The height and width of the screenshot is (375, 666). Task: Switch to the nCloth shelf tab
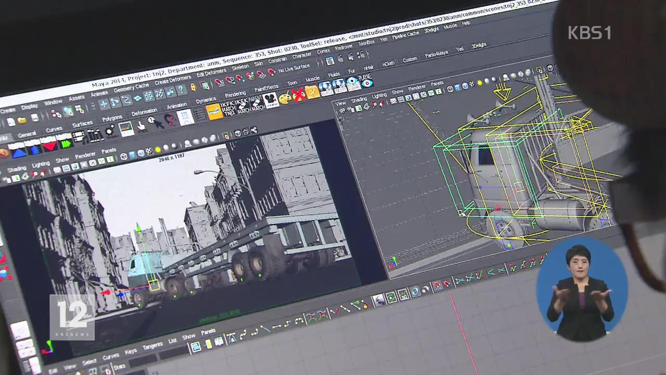(388, 64)
